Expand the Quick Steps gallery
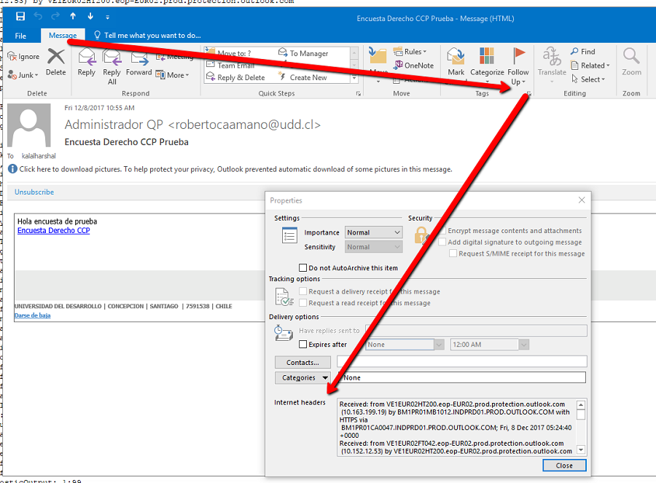The image size is (656, 483). coord(354,78)
